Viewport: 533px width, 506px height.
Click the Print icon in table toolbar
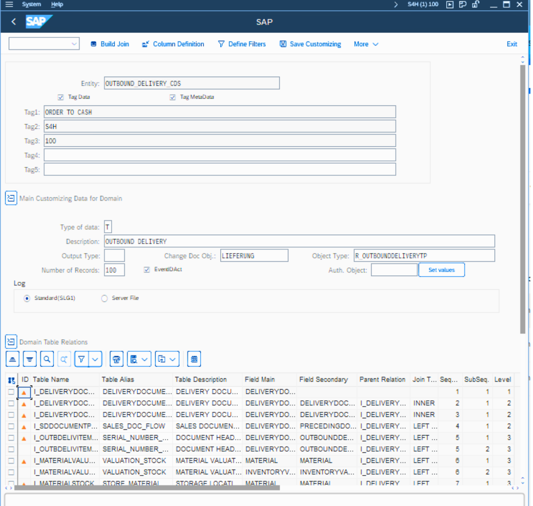pos(116,359)
